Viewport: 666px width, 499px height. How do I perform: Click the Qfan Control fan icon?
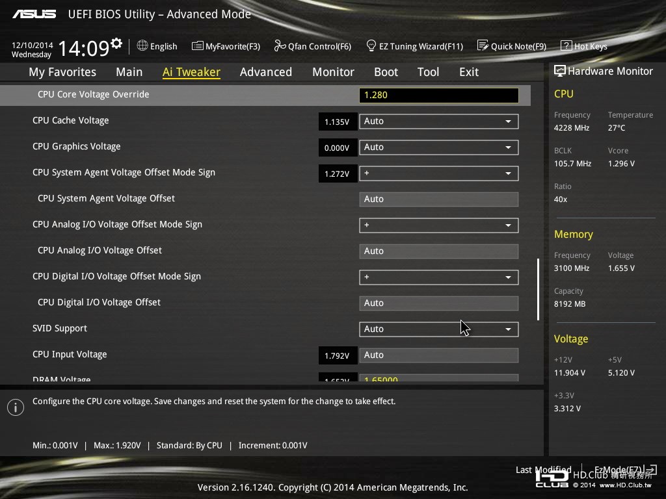pos(280,45)
